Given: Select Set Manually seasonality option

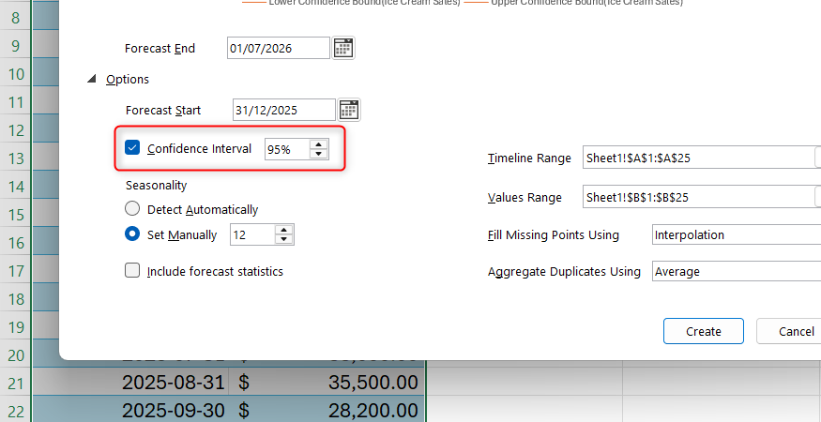Looking at the screenshot, I should pyautogui.click(x=132, y=234).
